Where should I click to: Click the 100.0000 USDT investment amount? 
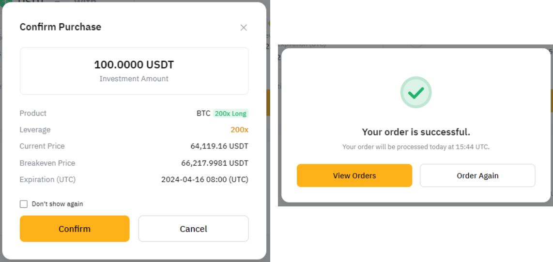(x=134, y=65)
